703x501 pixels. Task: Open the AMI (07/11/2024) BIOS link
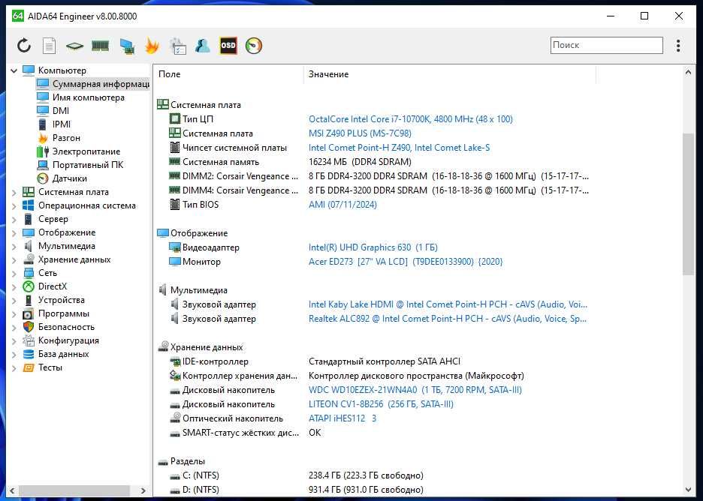(342, 205)
